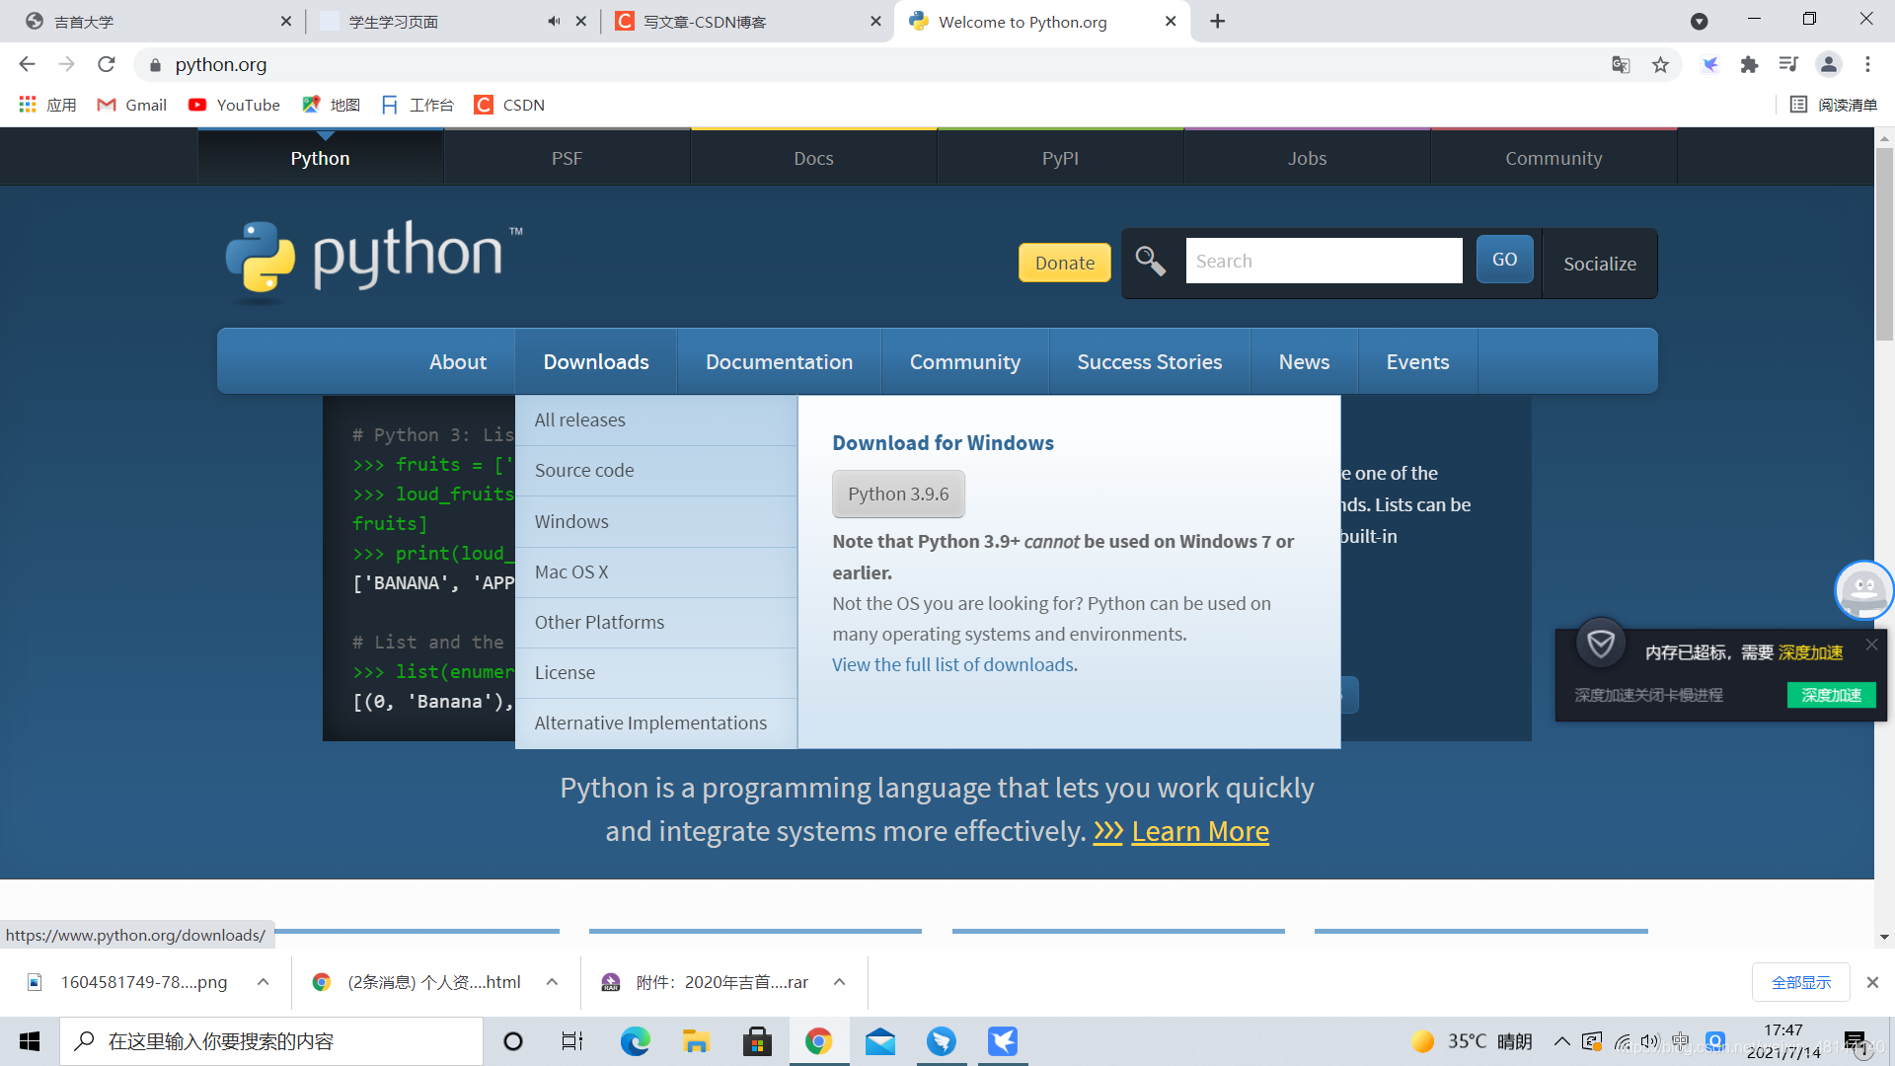Image resolution: width=1895 pixels, height=1066 pixels.
Task: Open the Windows Start menu
Action: pyautogui.click(x=30, y=1041)
